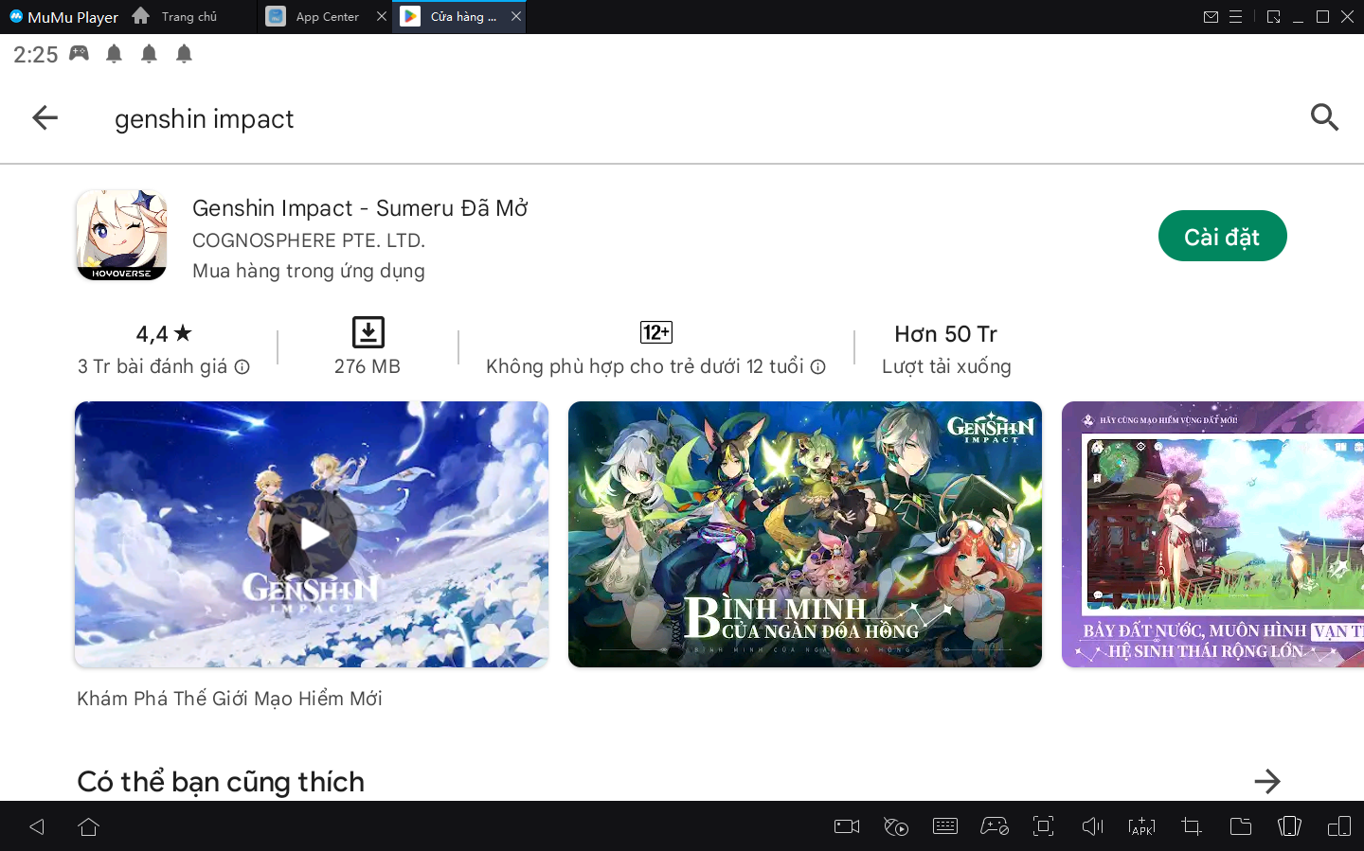Click the green Cài đặt install button
Screen dimensions: 1364x851
(1221, 237)
